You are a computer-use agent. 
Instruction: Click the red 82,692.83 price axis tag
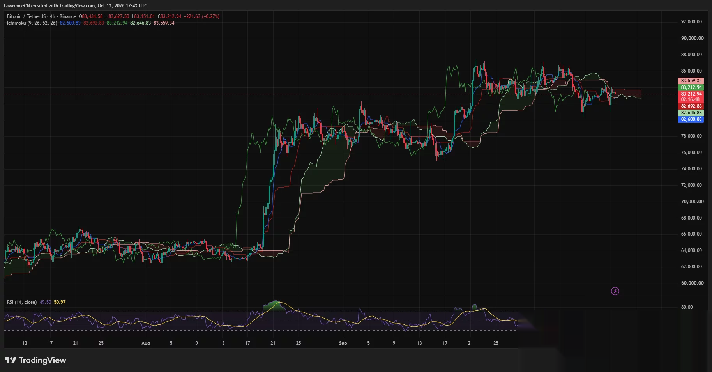(x=691, y=106)
